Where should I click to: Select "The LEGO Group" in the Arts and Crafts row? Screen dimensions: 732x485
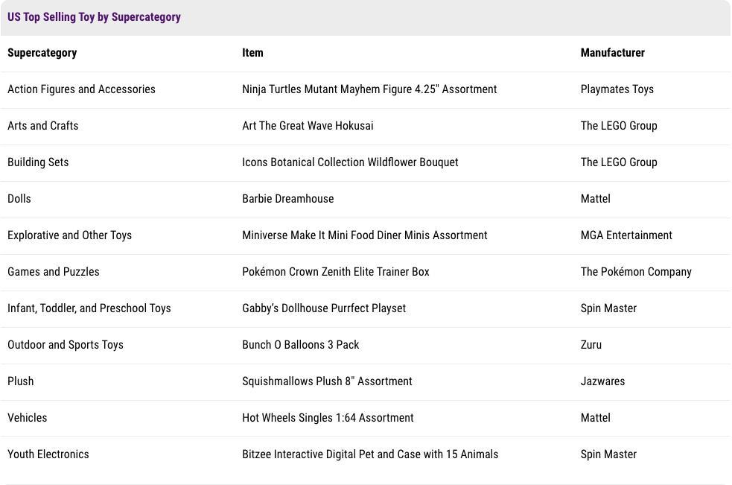click(619, 126)
